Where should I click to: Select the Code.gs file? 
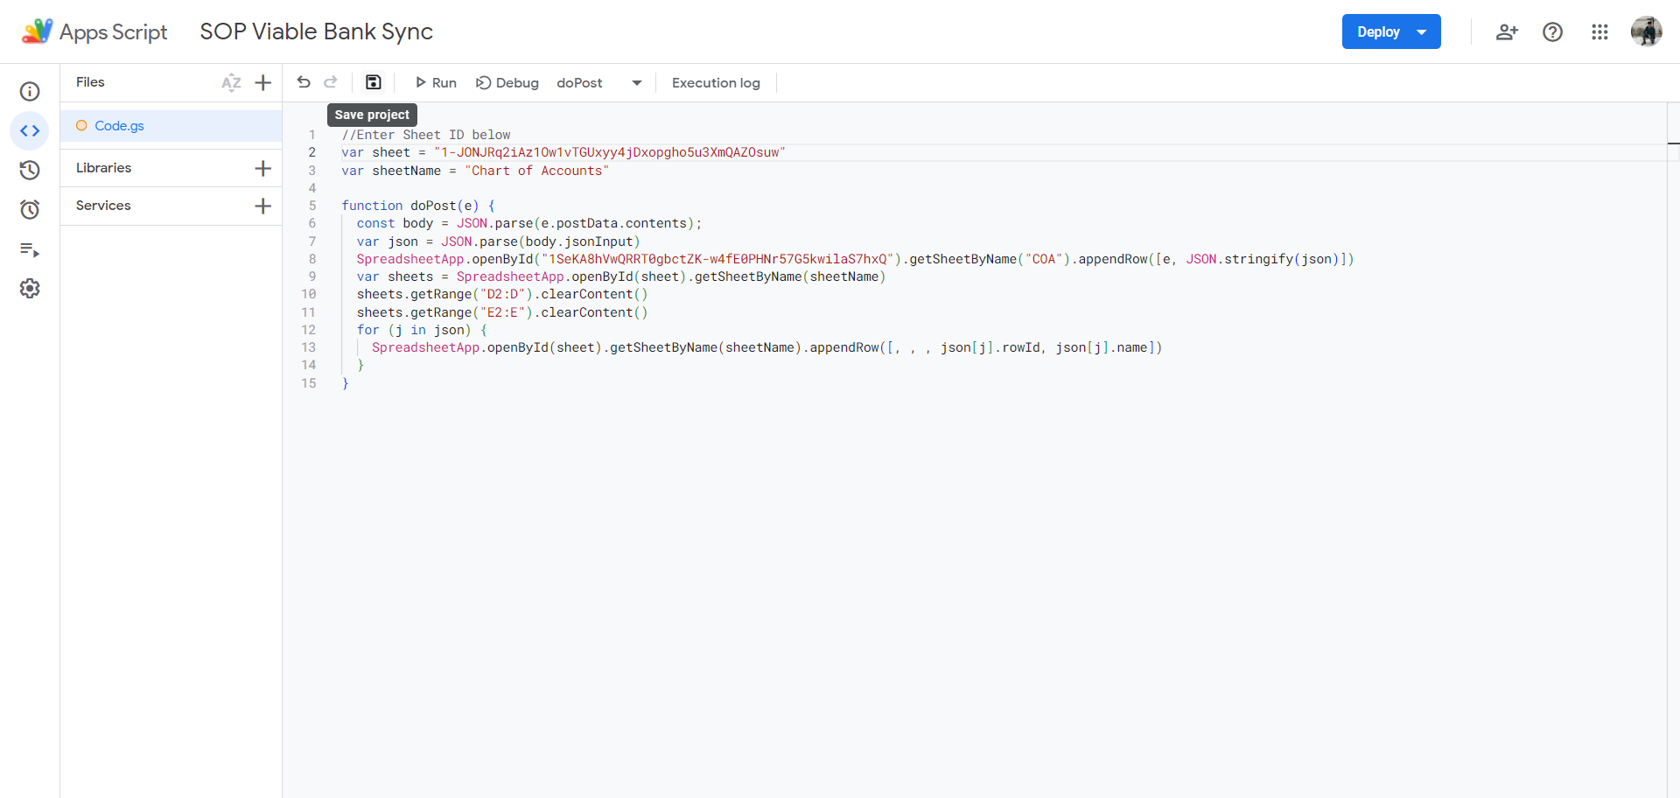tap(171, 126)
